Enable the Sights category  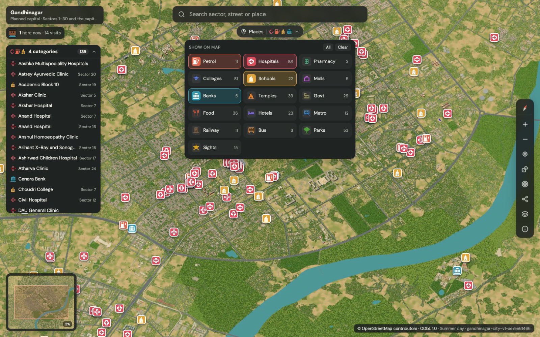(x=215, y=147)
